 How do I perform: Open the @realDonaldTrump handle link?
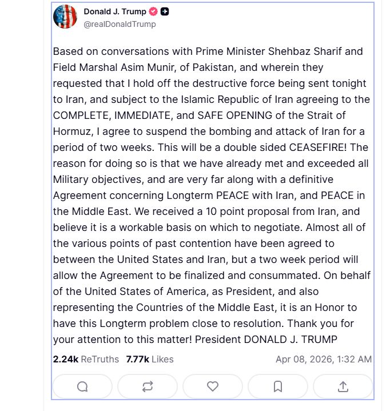pyautogui.click(x=120, y=25)
